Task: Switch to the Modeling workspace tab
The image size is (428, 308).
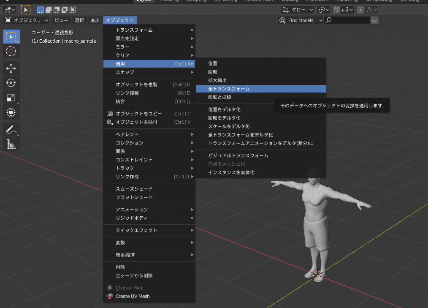Action: [169, 1]
